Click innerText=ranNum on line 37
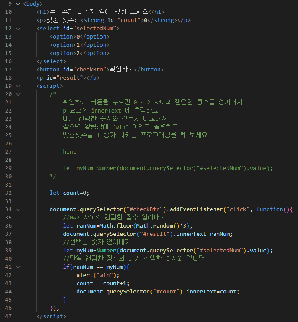298x322 pixels. [x=203, y=234]
